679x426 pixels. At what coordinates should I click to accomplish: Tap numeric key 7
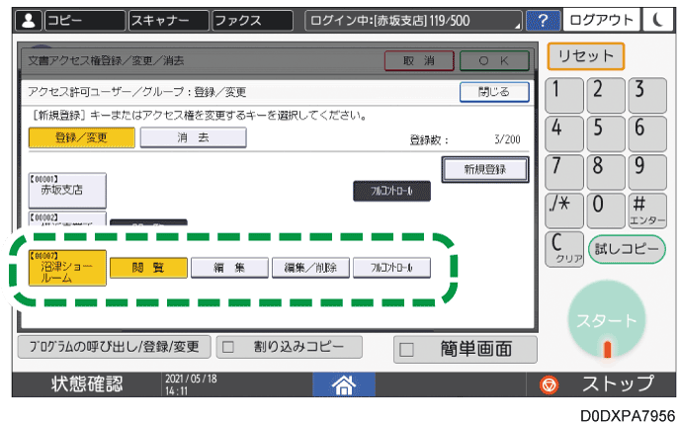[x=564, y=172]
